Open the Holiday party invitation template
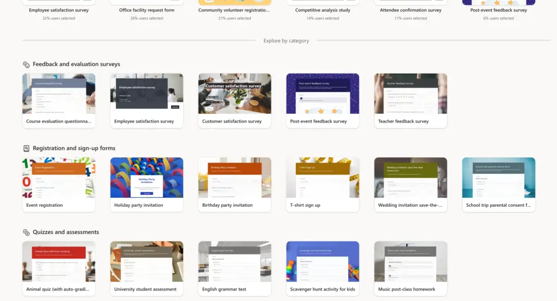Image resolution: width=557 pixels, height=301 pixels. (147, 185)
